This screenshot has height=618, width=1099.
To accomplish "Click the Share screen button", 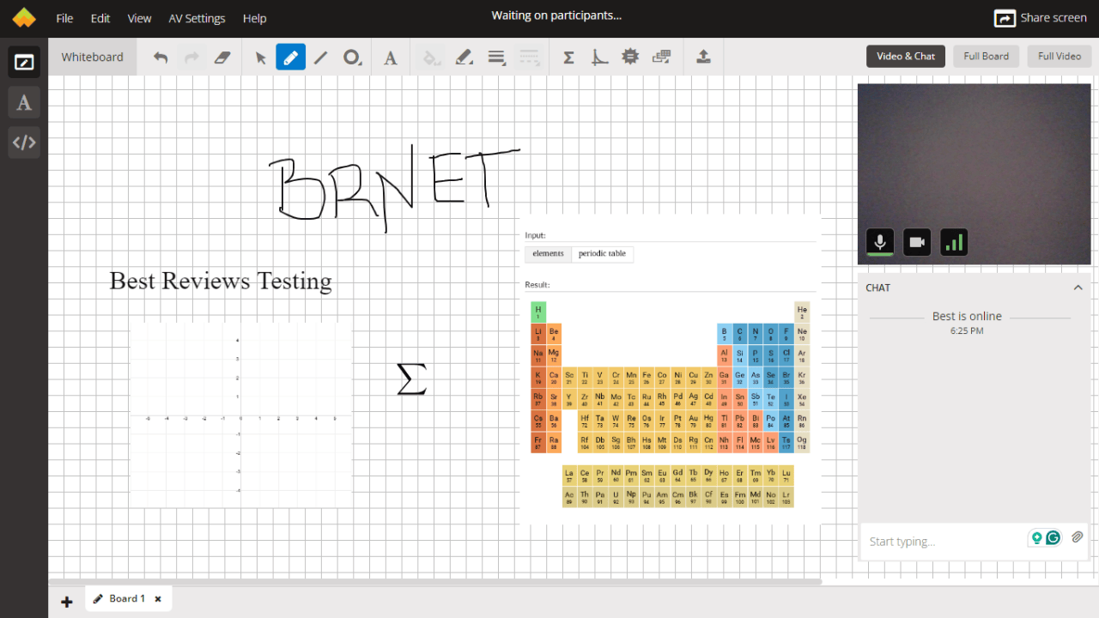I will coord(1040,18).
